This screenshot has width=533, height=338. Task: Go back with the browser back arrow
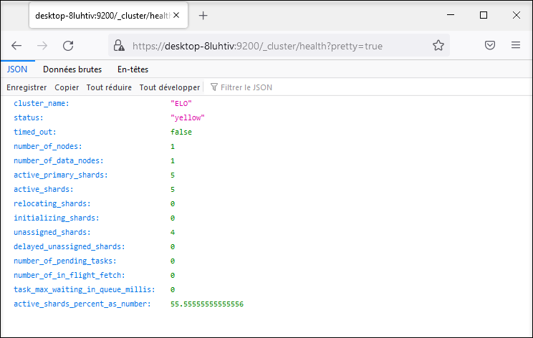coord(16,46)
